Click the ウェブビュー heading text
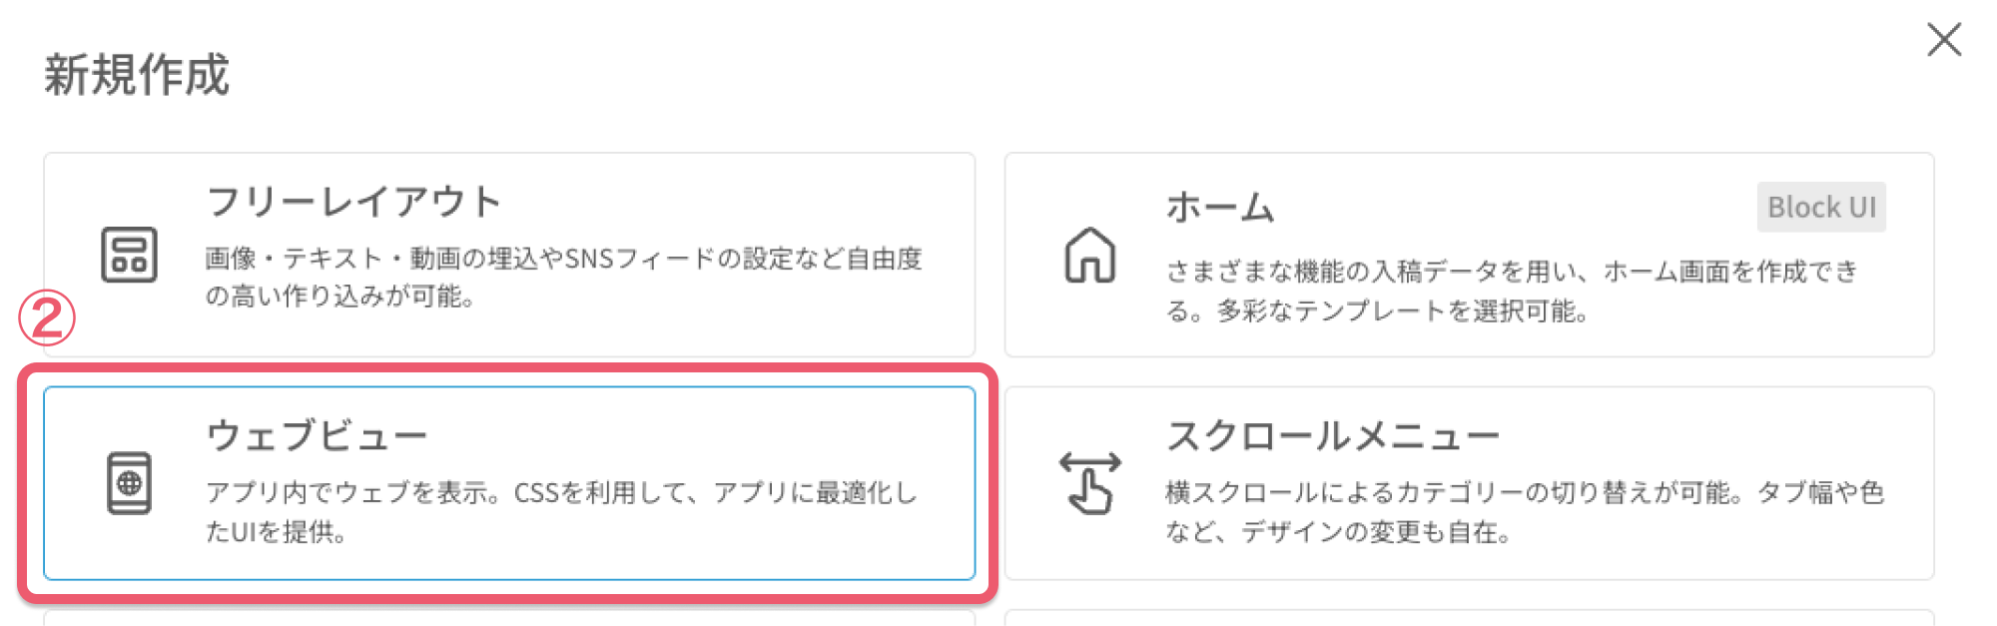 pos(317,435)
